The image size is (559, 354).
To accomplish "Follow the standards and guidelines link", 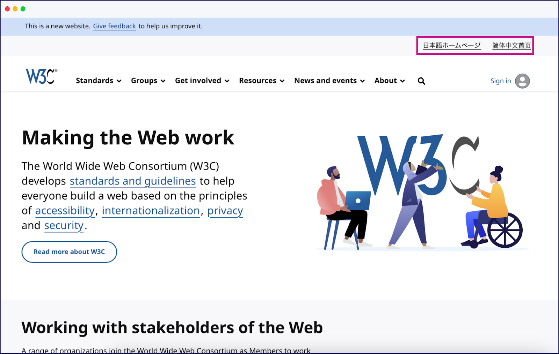I will (x=132, y=181).
